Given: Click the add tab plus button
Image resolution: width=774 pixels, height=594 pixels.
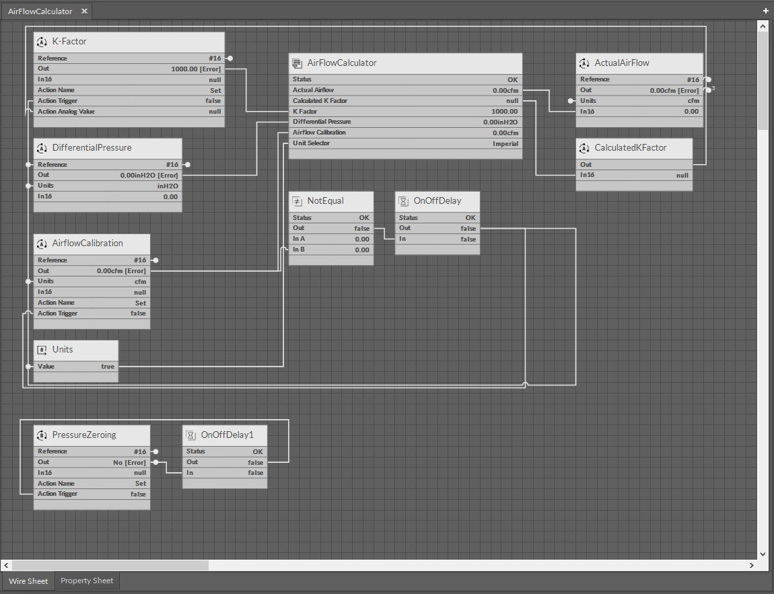Looking at the screenshot, I should 766,11.
